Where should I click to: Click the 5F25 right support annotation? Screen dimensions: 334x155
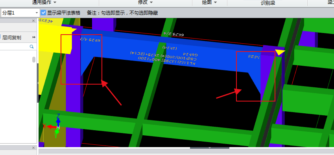pyautogui.click(x=253, y=57)
